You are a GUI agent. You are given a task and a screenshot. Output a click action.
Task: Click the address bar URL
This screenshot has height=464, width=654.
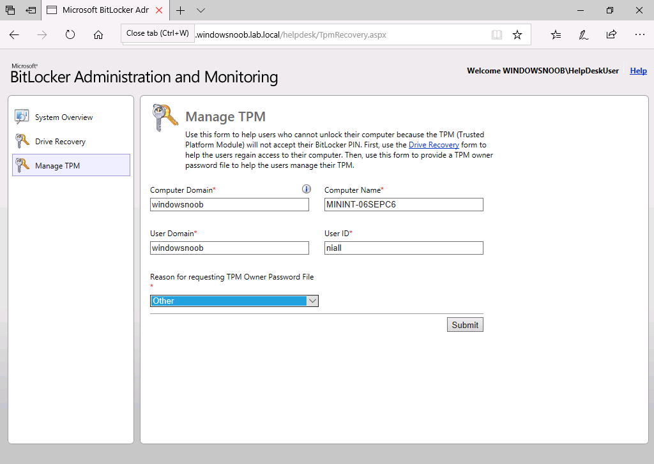coord(291,34)
